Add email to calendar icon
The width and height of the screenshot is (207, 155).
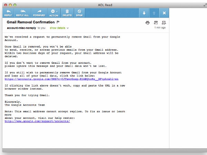point(156,22)
